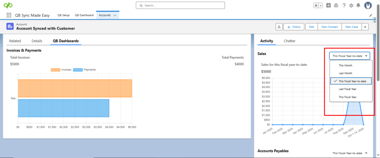Viewport: 380px width, 158px height.
Task: Select Last Month option
Action: 351,73
